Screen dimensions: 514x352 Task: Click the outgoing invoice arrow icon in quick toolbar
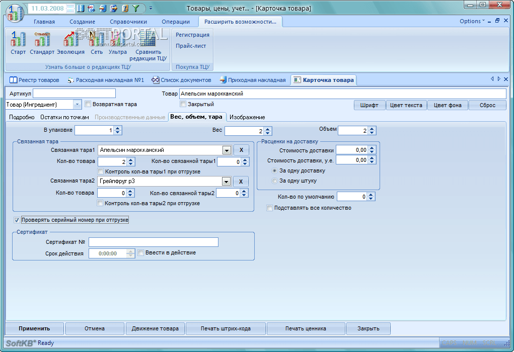click(x=114, y=9)
